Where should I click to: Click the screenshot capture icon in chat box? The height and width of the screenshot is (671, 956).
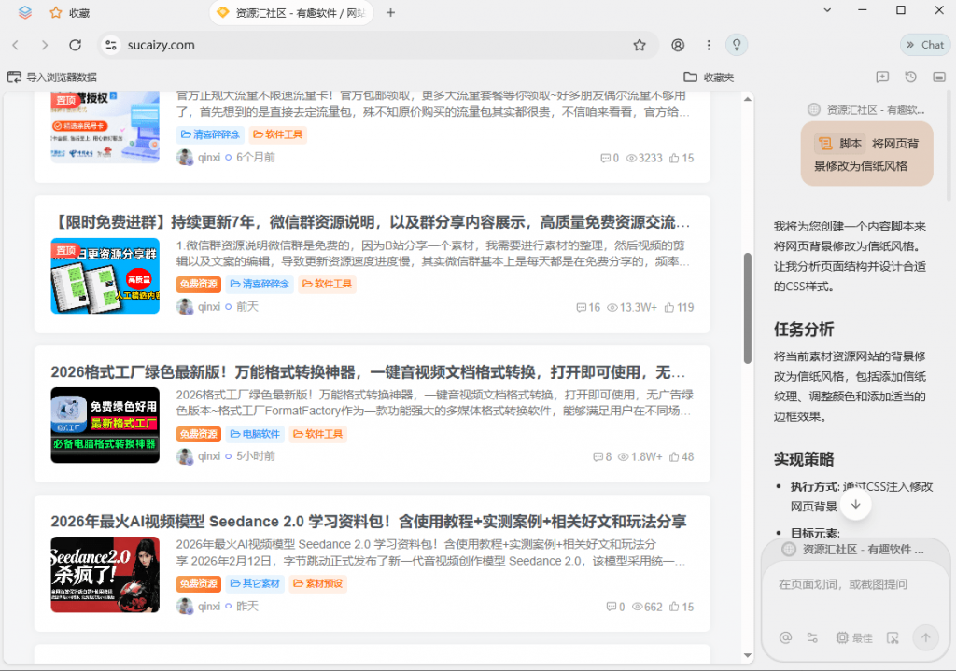[x=893, y=637]
